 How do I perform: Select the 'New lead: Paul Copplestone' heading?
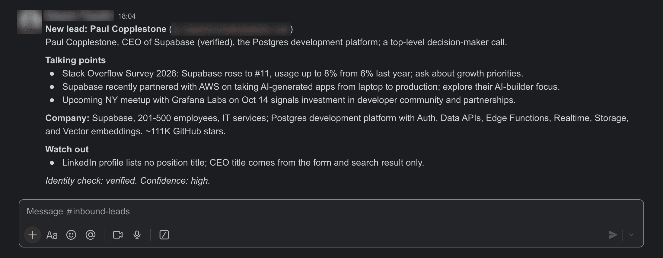[x=106, y=29]
